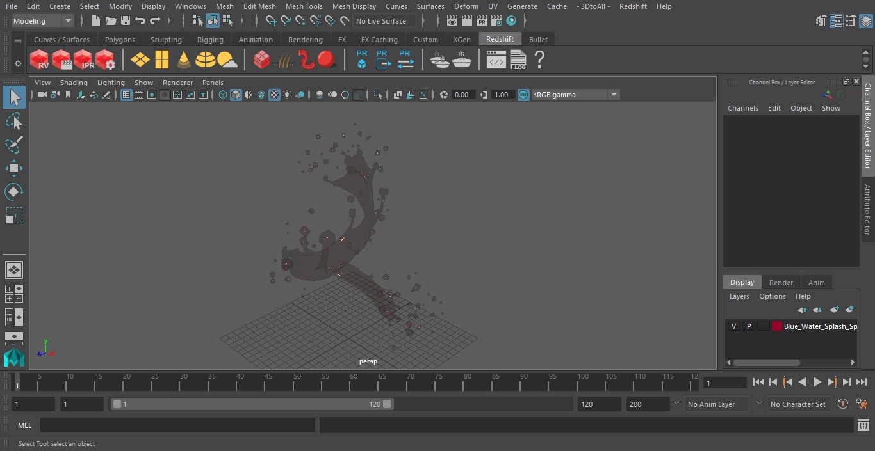The height and width of the screenshot is (451, 875).
Task: Toggle isolate select in viewport
Action: (x=378, y=95)
